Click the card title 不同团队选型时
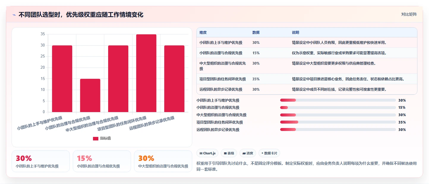This screenshot has width=429, height=184. coord(81,15)
